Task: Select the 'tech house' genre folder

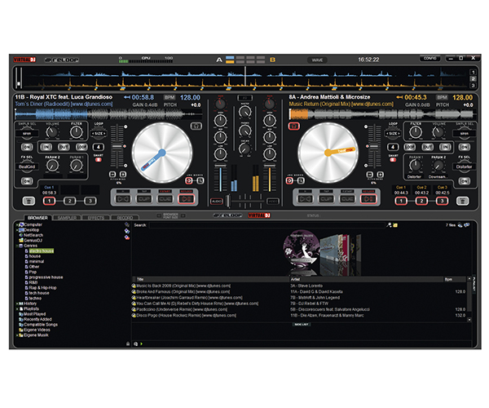Action: click(x=39, y=293)
